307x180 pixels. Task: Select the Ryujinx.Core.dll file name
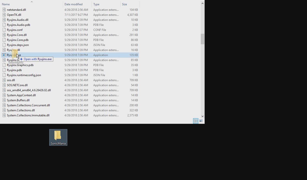pyautogui.click(x=17, y=35)
